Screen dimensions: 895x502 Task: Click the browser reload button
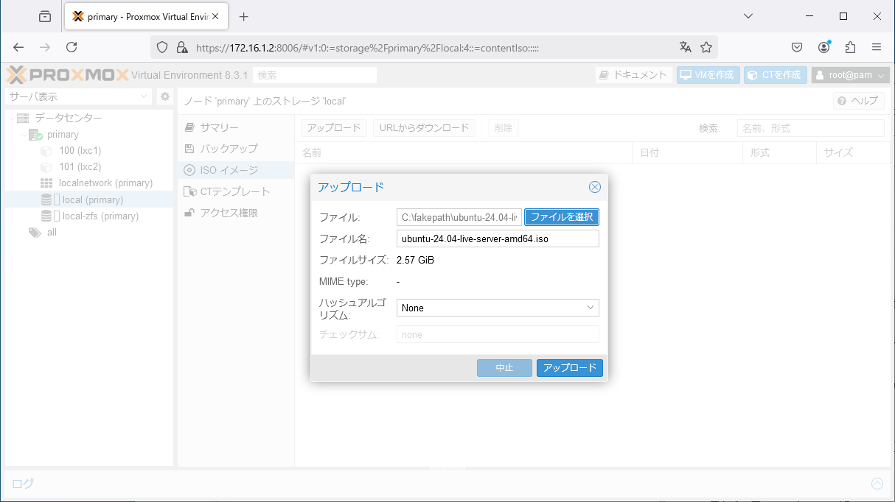[72, 47]
